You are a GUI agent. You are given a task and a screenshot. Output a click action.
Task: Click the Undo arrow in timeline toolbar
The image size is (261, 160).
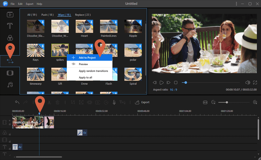click(x=17, y=102)
